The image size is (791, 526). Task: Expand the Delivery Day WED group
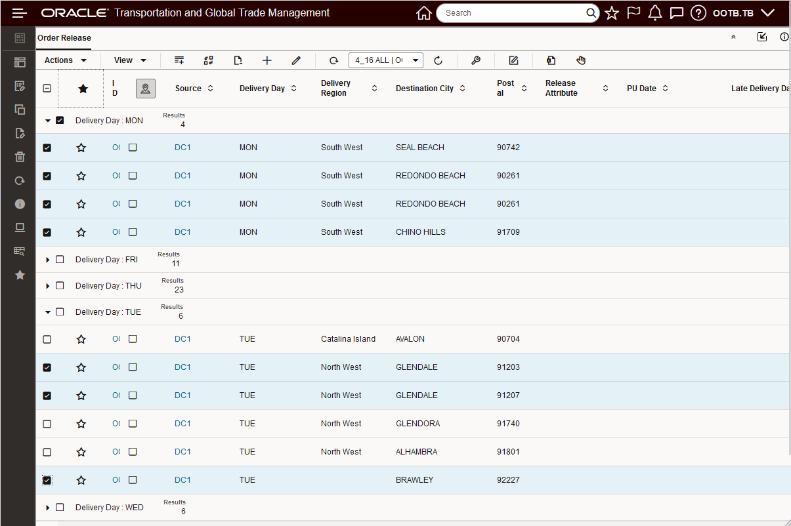point(48,508)
